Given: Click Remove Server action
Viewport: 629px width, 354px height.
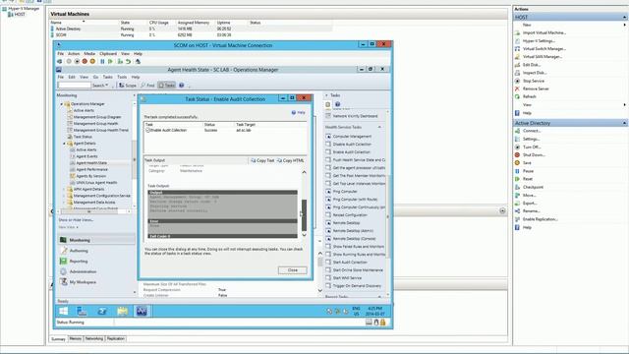Looking at the screenshot, I should click(536, 88).
